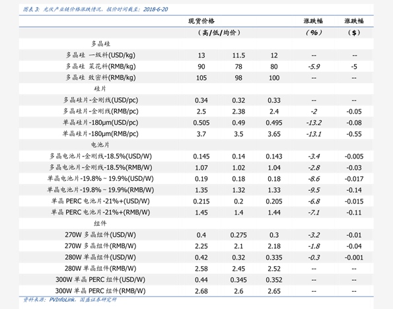Click the 组件 section heading
This screenshot has width=393, height=309.
[x=100, y=223]
